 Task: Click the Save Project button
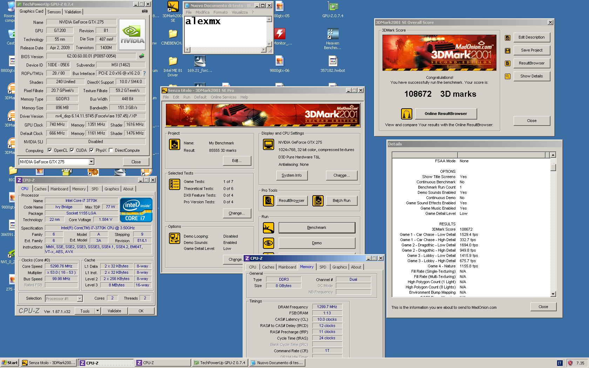[x=532, y=50]
